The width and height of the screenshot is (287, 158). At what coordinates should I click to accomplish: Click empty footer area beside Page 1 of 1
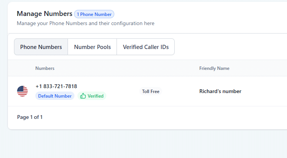coord(152,117)
